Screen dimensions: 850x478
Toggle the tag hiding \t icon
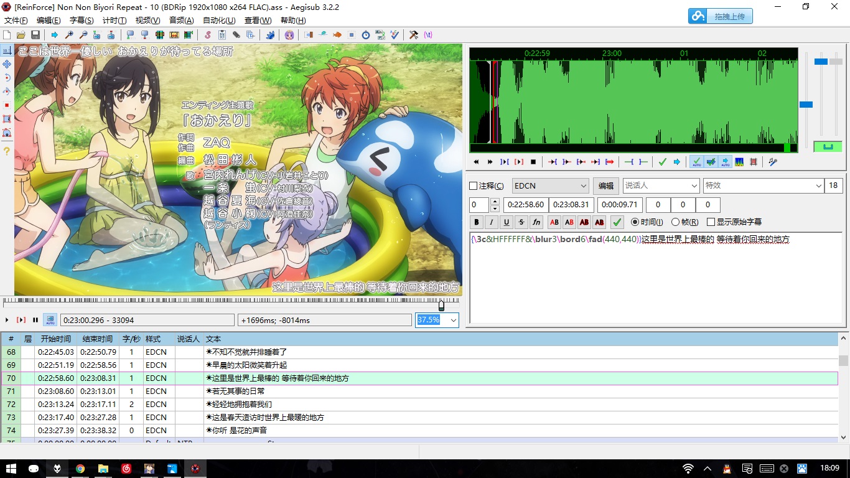(428, 35)
